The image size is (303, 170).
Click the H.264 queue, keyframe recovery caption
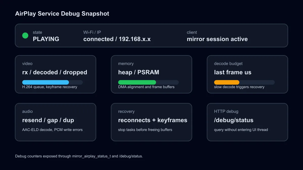click(x=50, y=87)
